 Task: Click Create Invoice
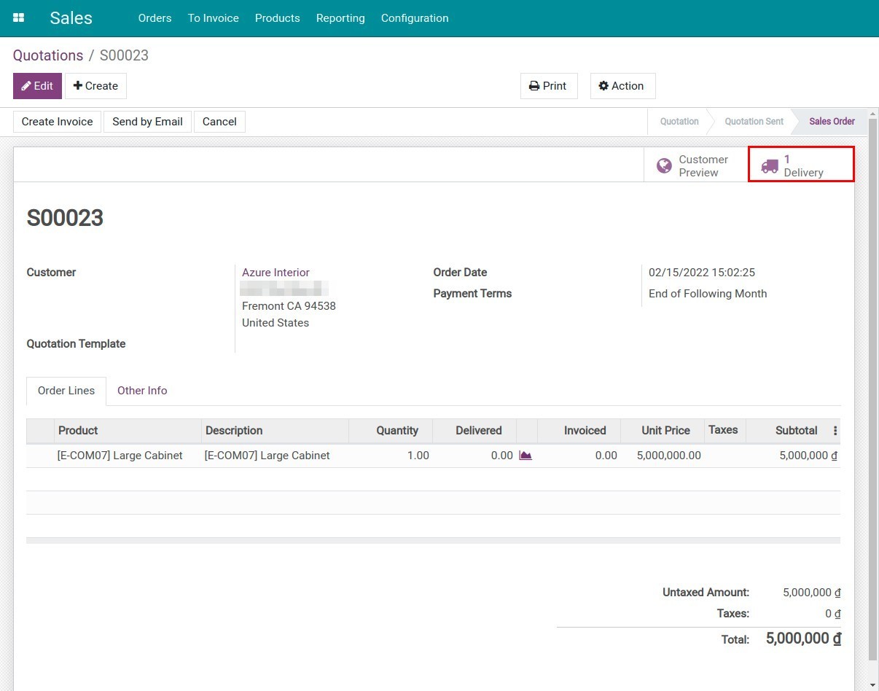click(x=58, y=122)
